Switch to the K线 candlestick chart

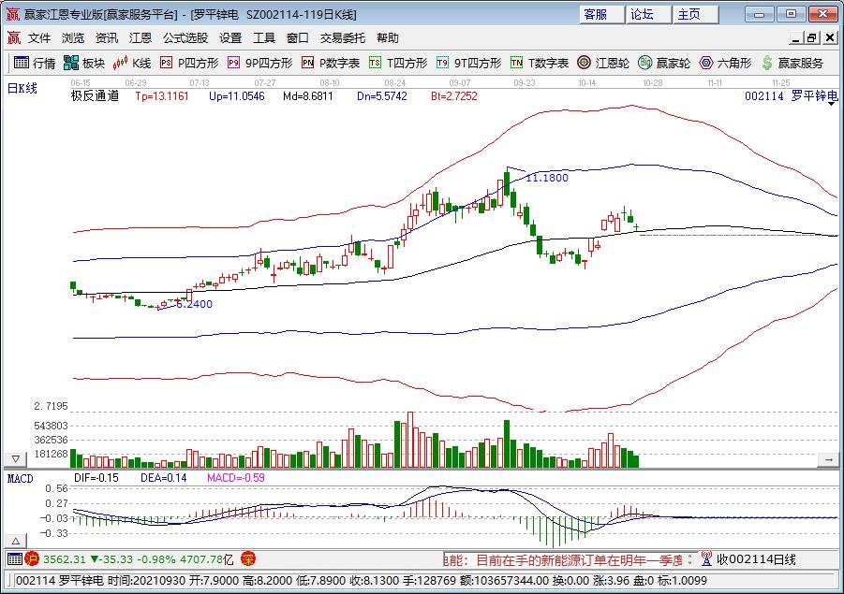[133, 63]
